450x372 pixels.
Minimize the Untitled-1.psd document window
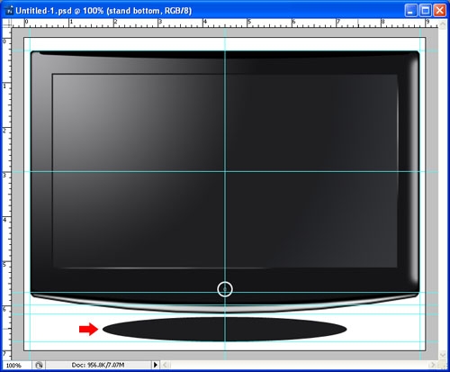pyautogui.click(x=410, y=11)
